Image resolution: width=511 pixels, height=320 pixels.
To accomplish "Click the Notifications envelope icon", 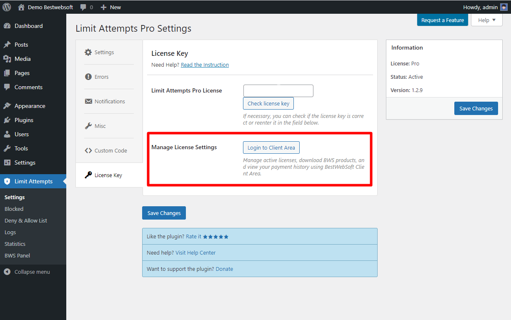I will tap(88, 101).
